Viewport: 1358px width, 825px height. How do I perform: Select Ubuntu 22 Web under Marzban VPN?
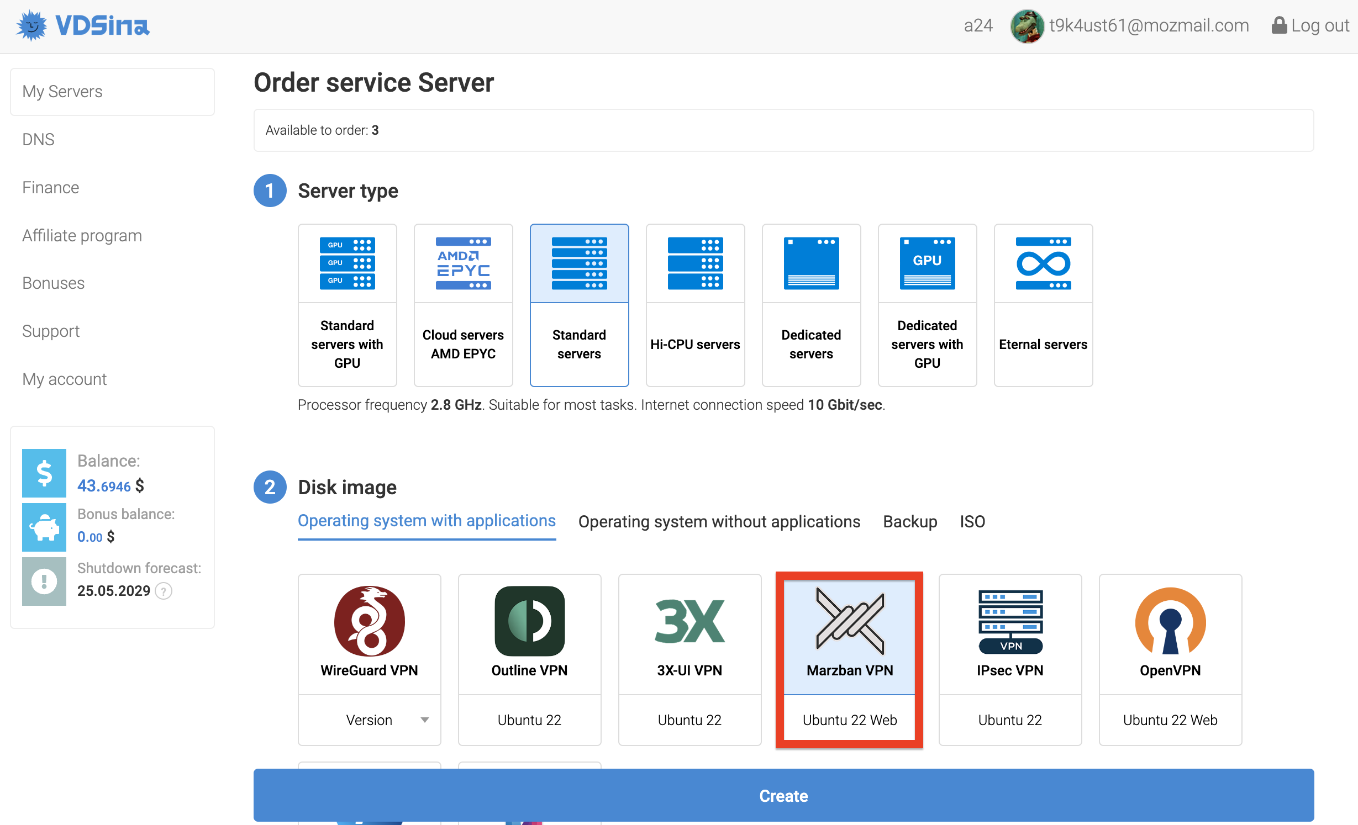[x=850, y=720]
